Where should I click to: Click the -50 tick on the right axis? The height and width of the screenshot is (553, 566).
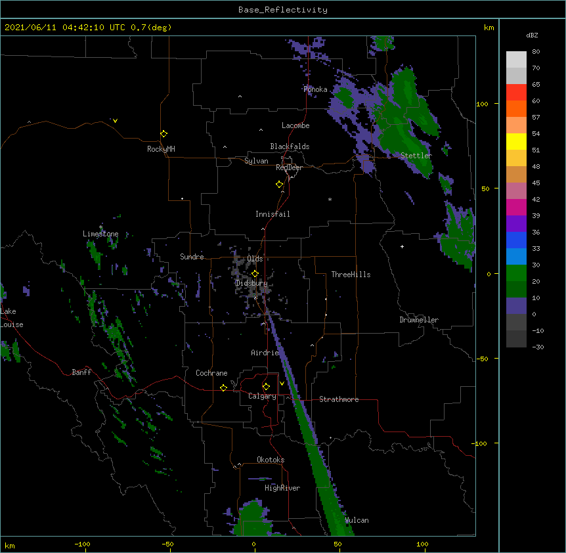click(482, 359)
